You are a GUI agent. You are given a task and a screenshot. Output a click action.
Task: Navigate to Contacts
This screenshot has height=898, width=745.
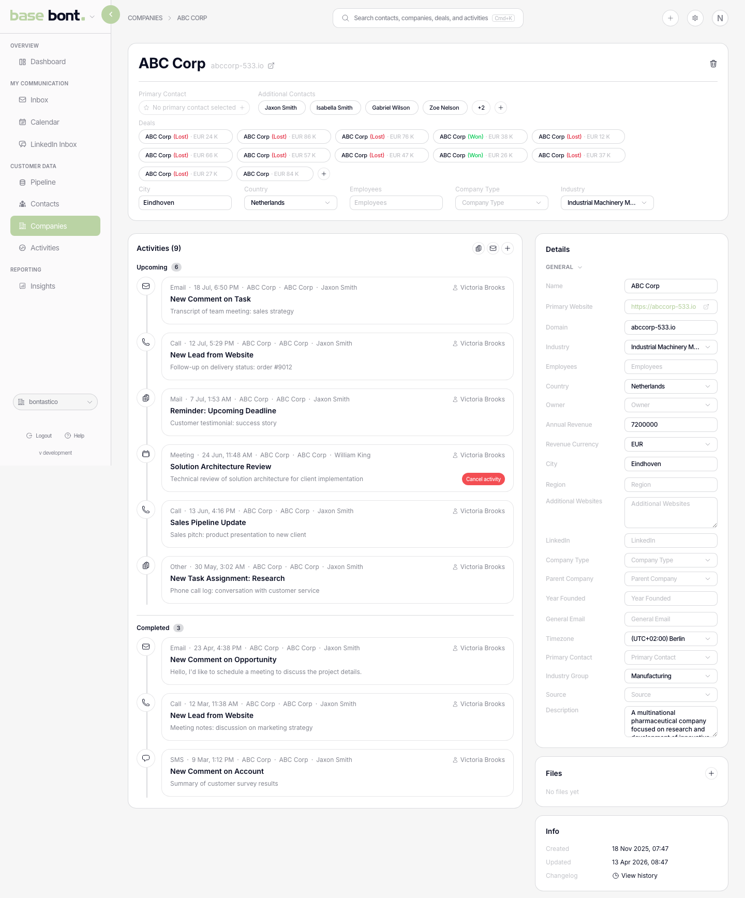[55, 204]
